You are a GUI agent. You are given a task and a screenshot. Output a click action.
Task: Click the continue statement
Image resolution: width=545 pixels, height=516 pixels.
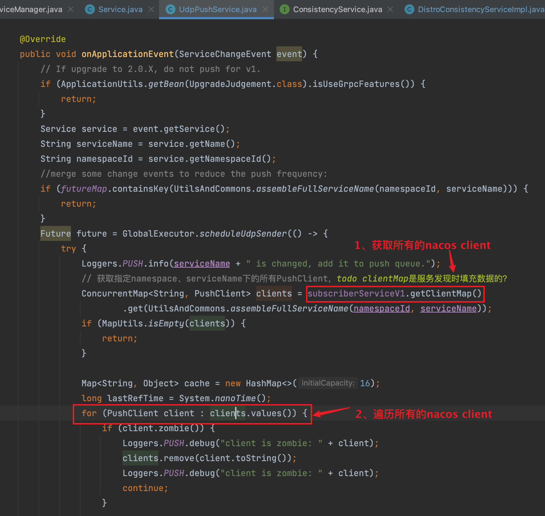(x=146, y=488)
